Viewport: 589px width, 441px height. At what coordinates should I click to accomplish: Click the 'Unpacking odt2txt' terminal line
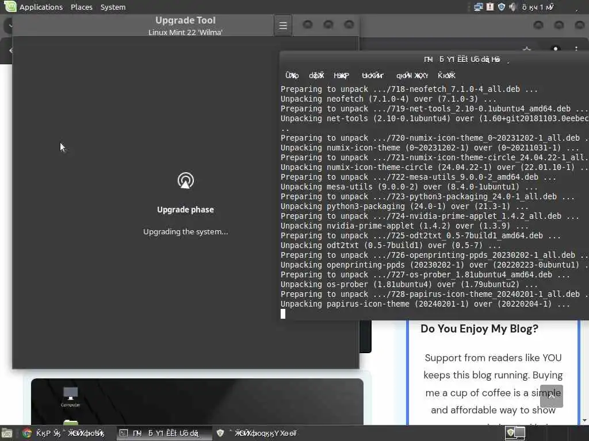click(x=391, y=245)
